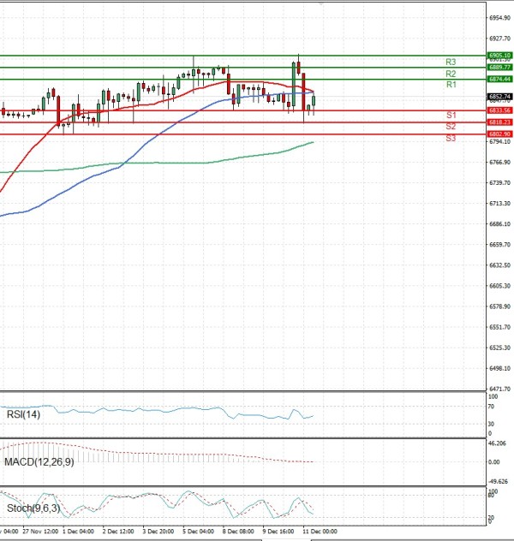Click the 6874.44 price tag
The width and height of the screenshot is (514, 541).
[499, 79]
